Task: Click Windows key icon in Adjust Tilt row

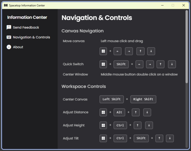Action: [x=103, y=138]
